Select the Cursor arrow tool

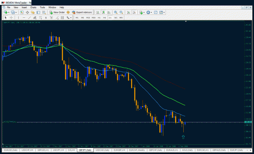(x=6, y=17)
